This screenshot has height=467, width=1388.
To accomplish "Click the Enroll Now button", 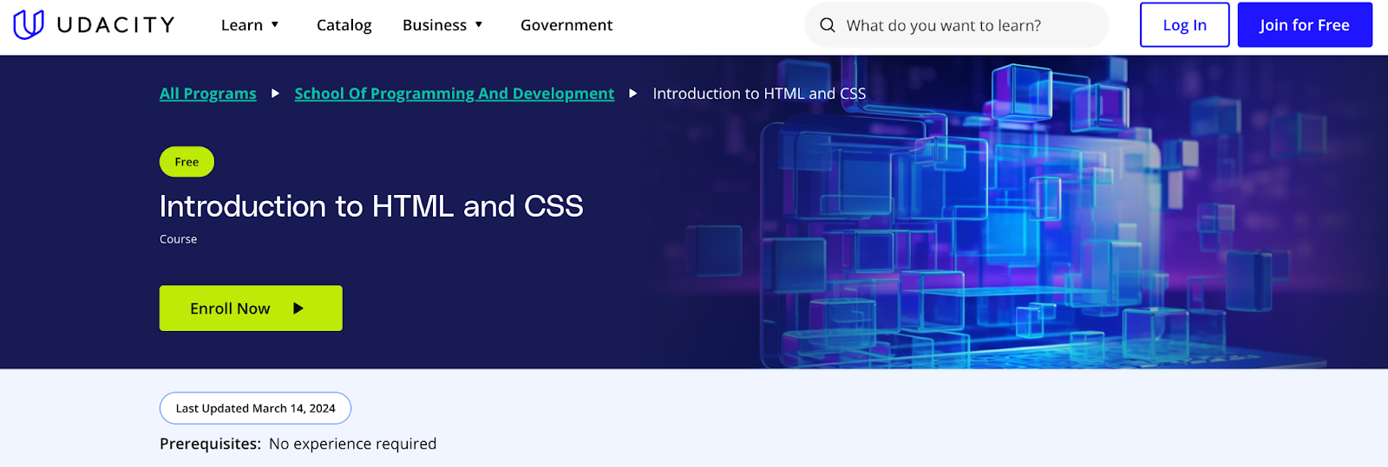I will coord(251,308).
